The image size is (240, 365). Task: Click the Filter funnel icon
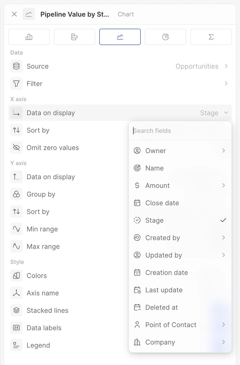(x=16, y=83)
